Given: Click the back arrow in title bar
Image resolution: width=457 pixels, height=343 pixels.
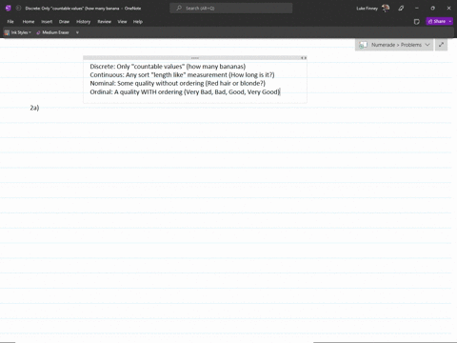Looking at the screenshot, I should [x=18, y=9].
